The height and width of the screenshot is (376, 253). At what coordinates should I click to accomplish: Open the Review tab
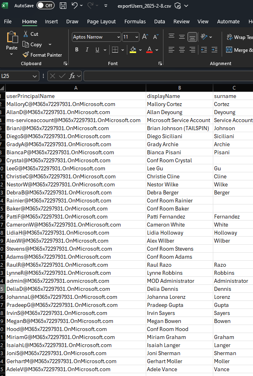[x=182, y=22]
